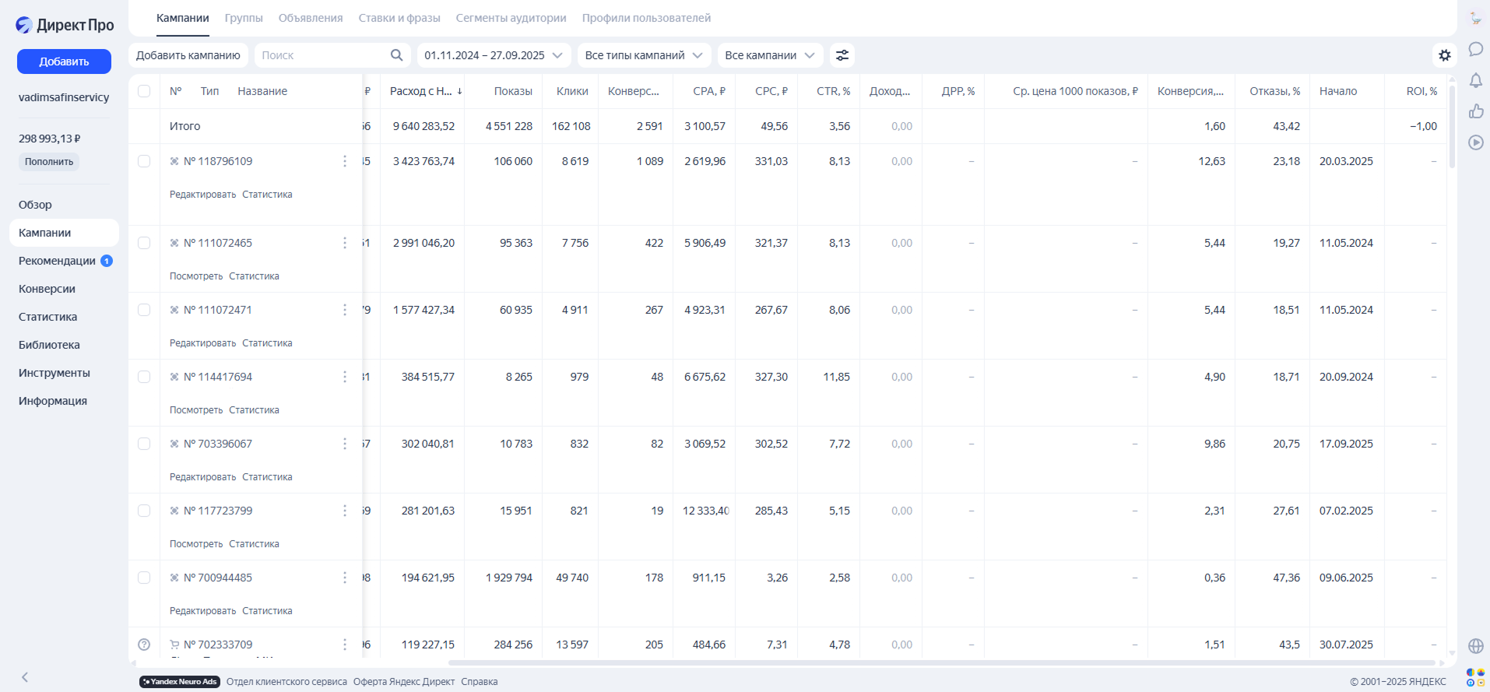
Task: Click Редактировать for campaign 118796109
Action: [x=202, y=195]
